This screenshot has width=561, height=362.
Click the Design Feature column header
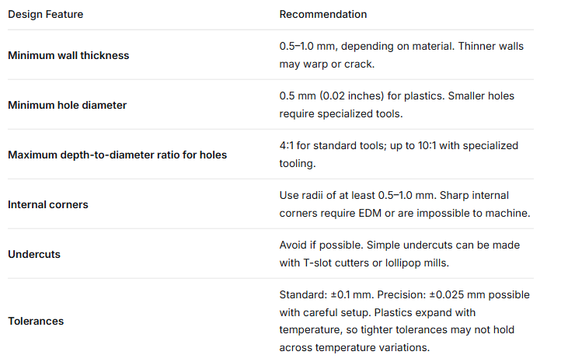pyautogui.click(x=45, y=15)
